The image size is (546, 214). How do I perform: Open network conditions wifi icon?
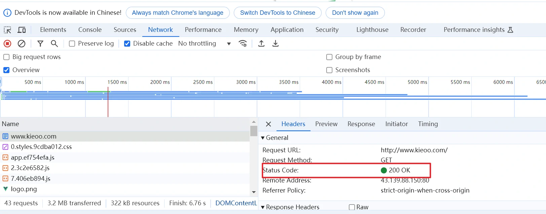pyautogui.click(x=243, y=44)
